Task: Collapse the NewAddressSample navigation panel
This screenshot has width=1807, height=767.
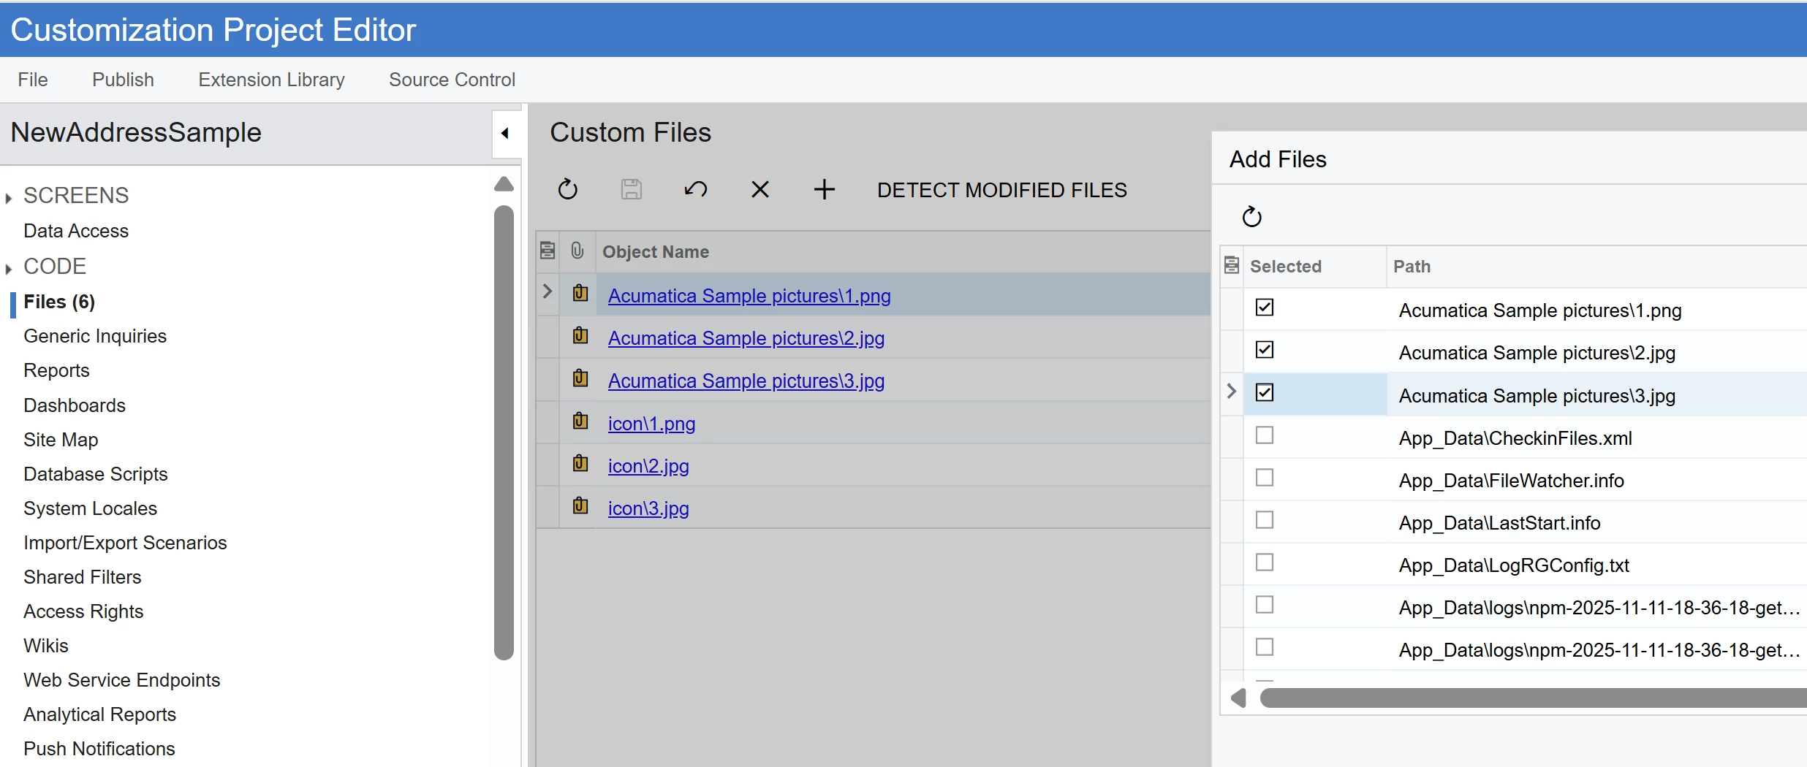Action: point(505,134)
